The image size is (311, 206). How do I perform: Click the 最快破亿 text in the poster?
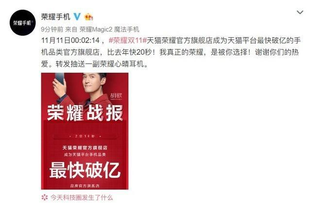[85, 170]
